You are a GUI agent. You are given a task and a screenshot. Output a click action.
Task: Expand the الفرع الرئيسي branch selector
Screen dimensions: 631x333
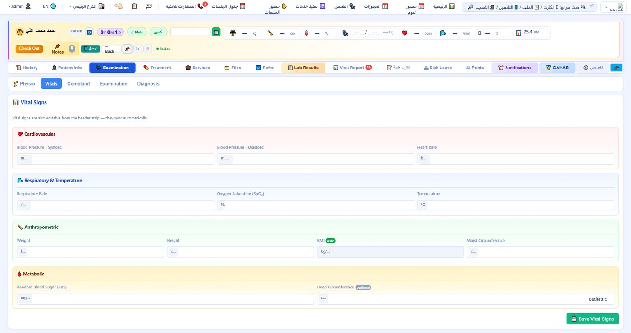click(x=87, y=6)
